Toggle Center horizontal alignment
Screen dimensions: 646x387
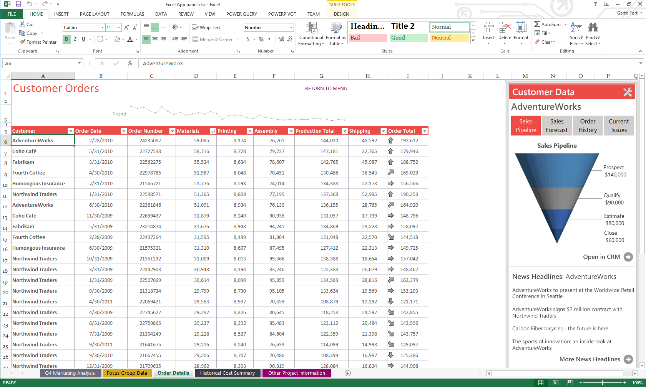tap(155, 39)
